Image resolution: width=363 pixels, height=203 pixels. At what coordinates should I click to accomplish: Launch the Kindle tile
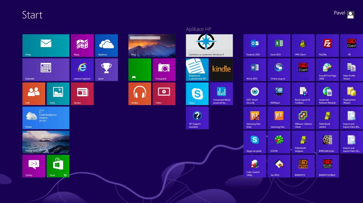pos(221,70)
